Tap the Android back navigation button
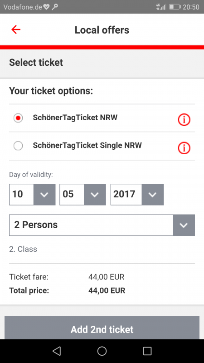The image size is (204, 363). click(57, 351)
